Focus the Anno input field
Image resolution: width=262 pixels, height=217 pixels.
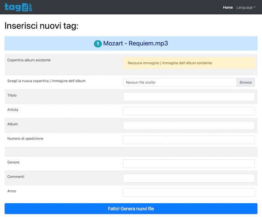(x=189, y=192)
